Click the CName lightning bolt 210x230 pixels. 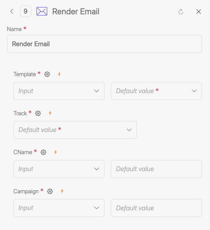pos(55,152)
